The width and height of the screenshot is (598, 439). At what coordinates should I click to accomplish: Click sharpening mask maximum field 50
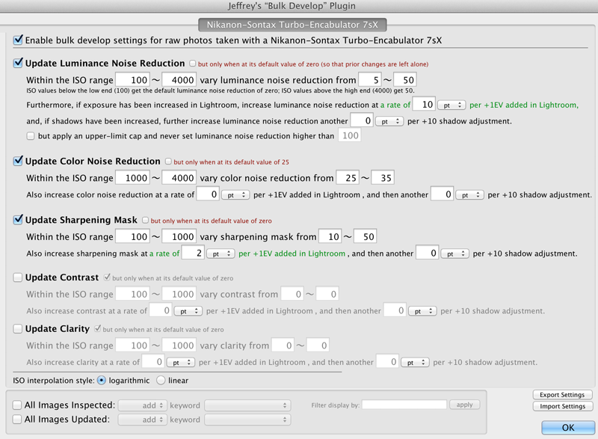[x=366, y=236]
